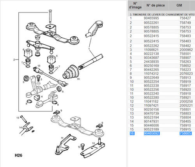Image resolution: width=195 pixels, height=167 pixels.
Task: Select part number 90147931
Action: click(x=151, y=121)
